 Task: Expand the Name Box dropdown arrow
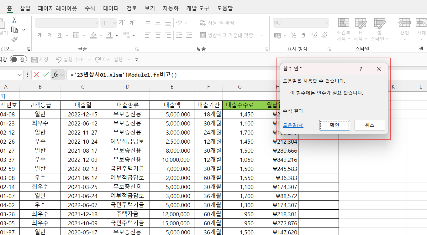(x=20, y=75)
